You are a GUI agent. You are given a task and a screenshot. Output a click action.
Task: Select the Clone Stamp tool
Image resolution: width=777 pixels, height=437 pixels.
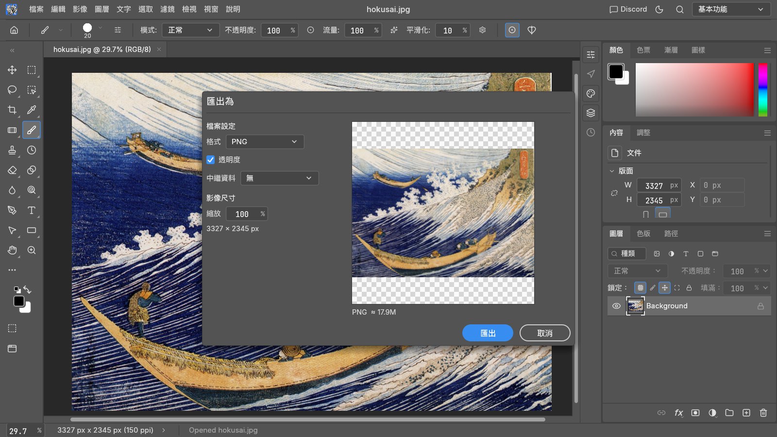pos(12,150)
